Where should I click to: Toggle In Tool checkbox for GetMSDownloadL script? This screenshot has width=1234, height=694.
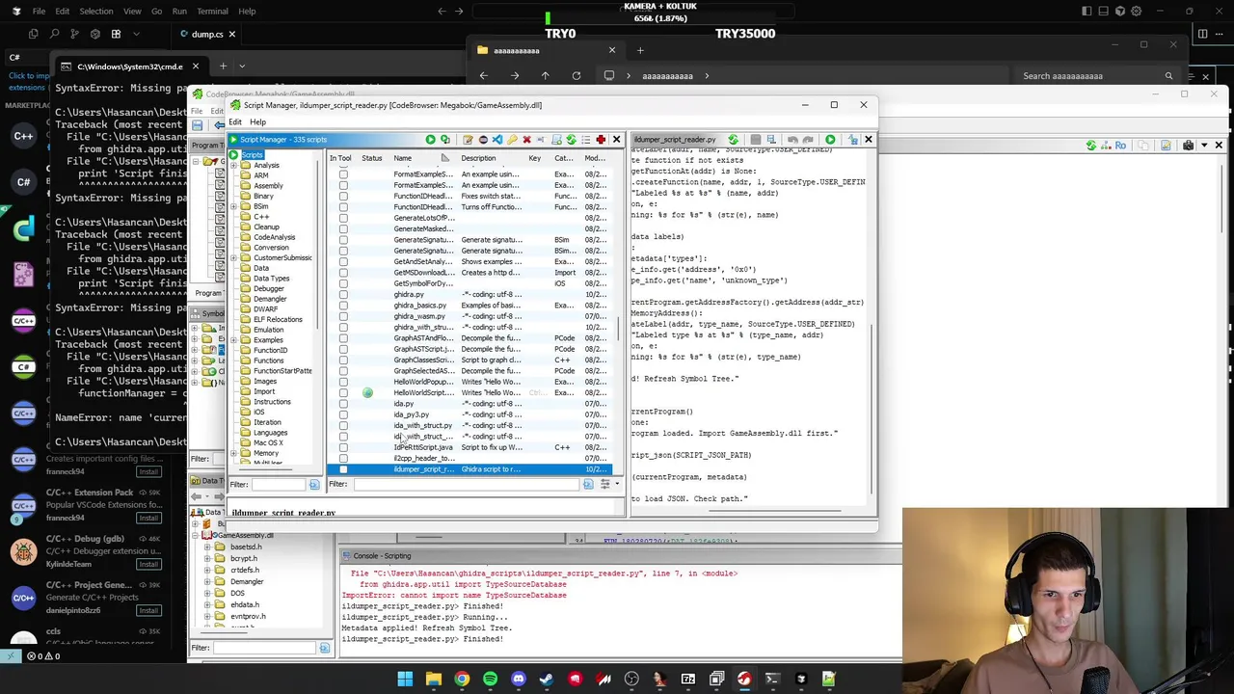click(343, 273)
